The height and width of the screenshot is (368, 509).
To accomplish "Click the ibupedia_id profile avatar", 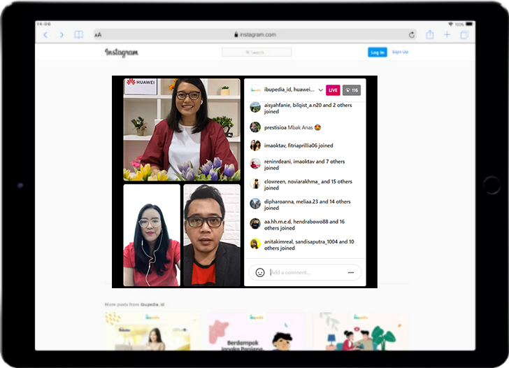I will pos(255,90).
